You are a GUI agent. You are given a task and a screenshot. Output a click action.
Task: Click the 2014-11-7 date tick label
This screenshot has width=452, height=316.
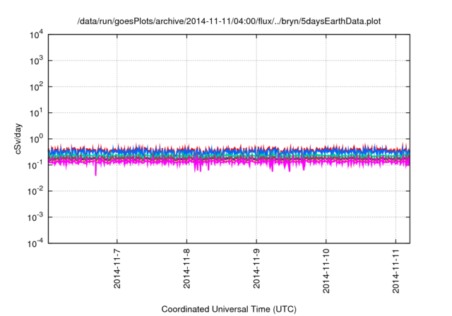(117, 269)
